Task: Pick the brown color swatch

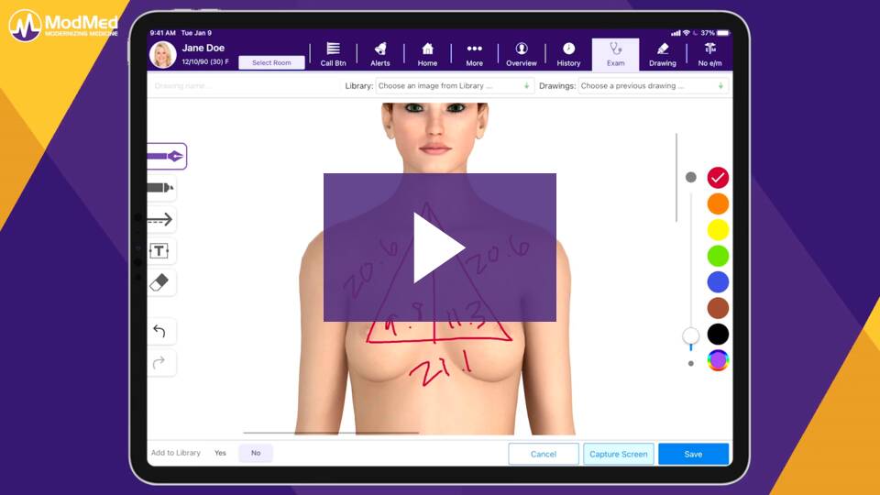Action: pyautogui.click(x=718, y=308)
